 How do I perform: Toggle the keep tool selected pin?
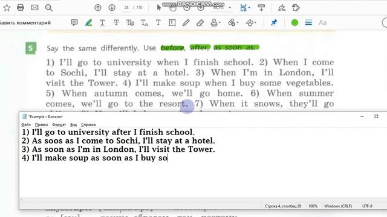click(274, 23)
